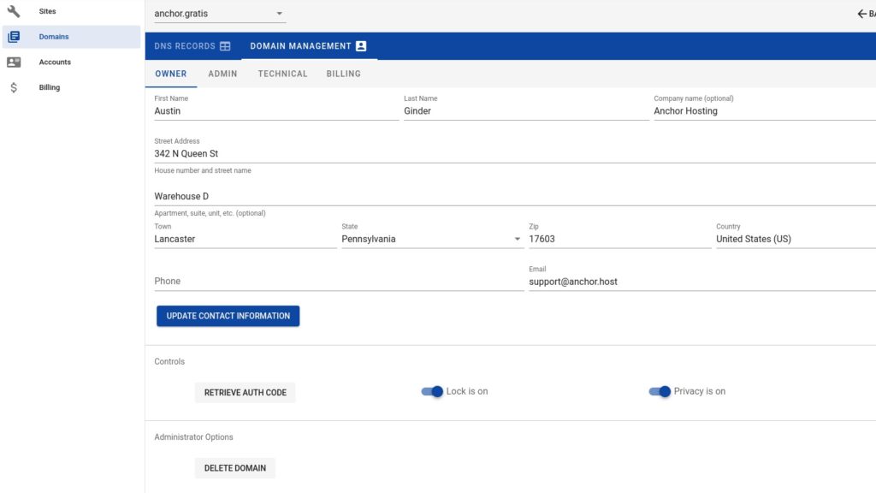Click Retrieve Auth Code button
The height and width of the screenshot is (493, 876).
point(245,393)
